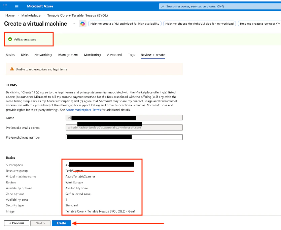
Task: Click the Microsoft Azure logo
Action: point(40,6)
